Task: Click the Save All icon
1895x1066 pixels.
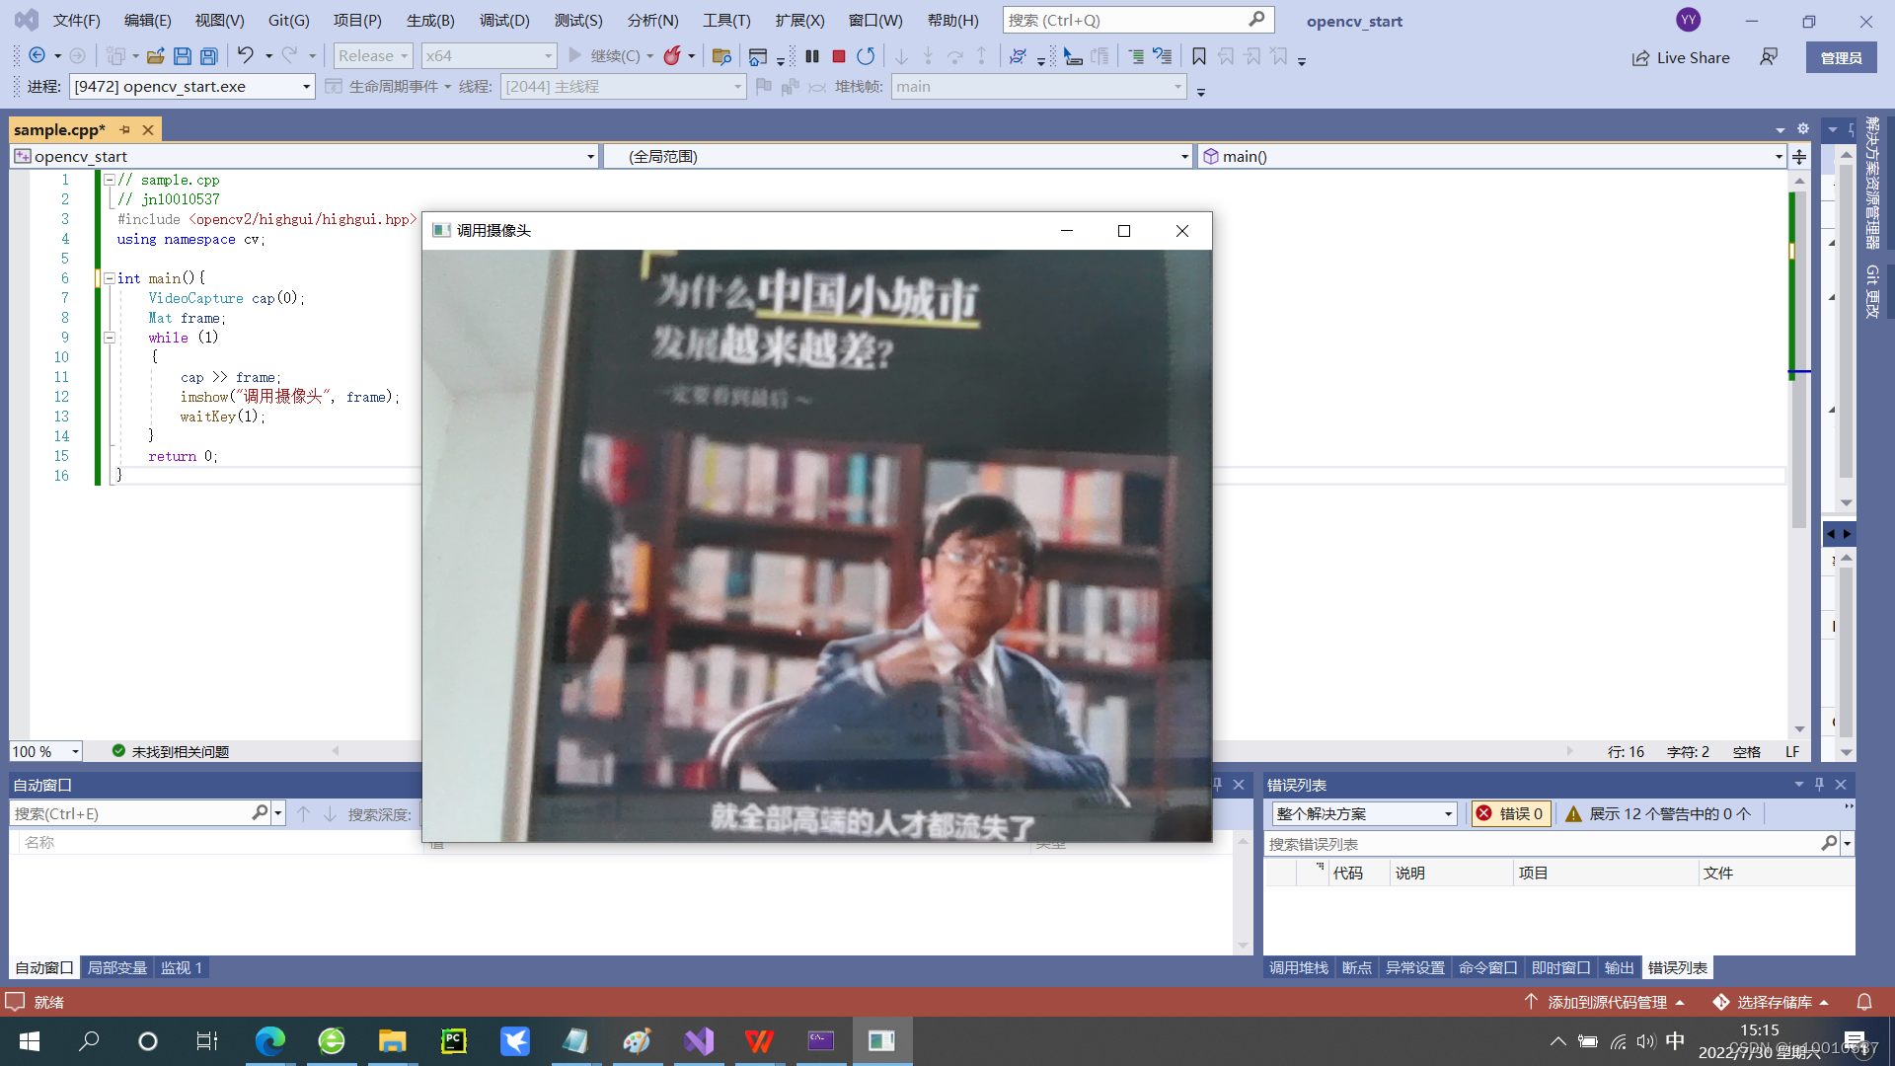Action: point(208,56)
